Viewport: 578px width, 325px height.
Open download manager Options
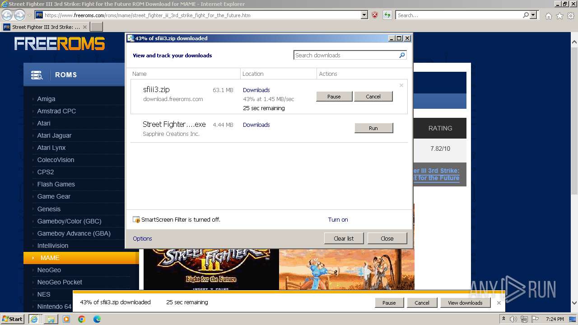[142, 238]
